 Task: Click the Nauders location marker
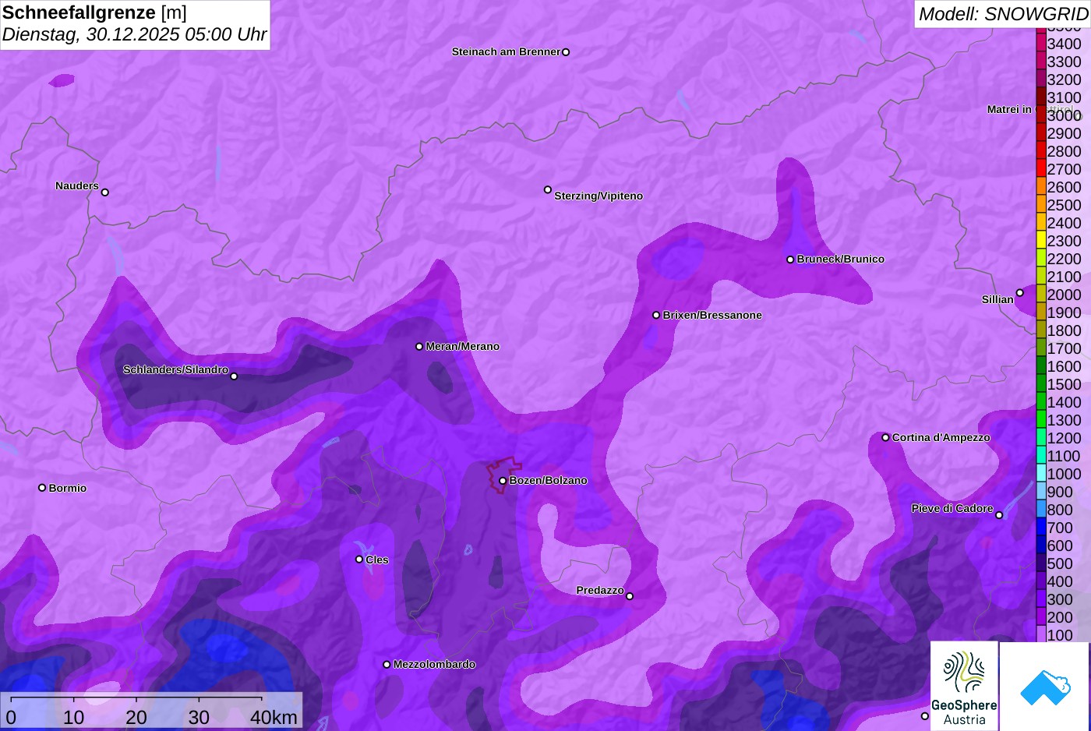tap(105, 192)
